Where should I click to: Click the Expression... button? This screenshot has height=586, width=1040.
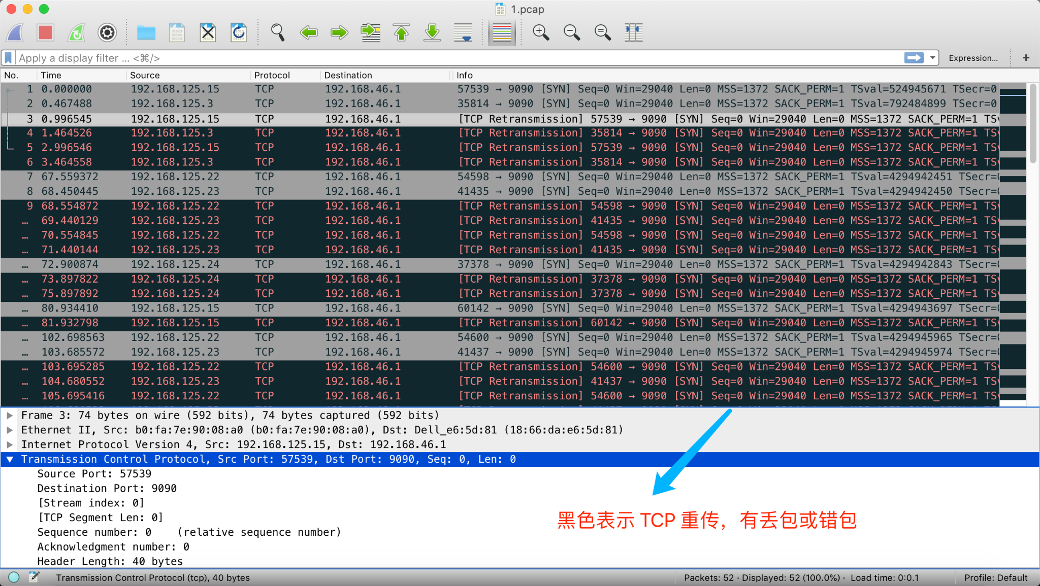(x=973, y=58)
